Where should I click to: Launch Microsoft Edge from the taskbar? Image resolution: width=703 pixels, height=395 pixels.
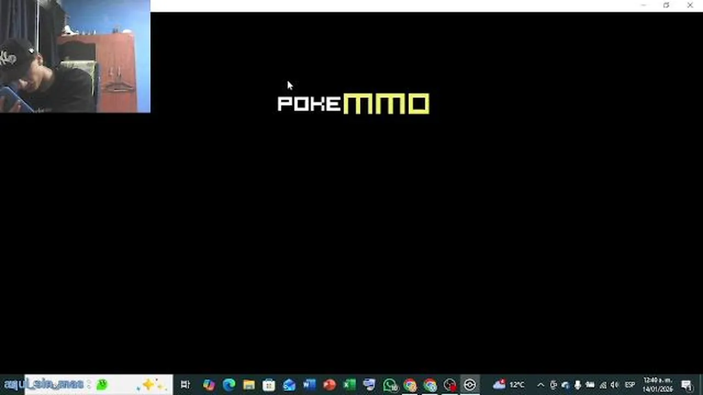[x=229, y=385]
